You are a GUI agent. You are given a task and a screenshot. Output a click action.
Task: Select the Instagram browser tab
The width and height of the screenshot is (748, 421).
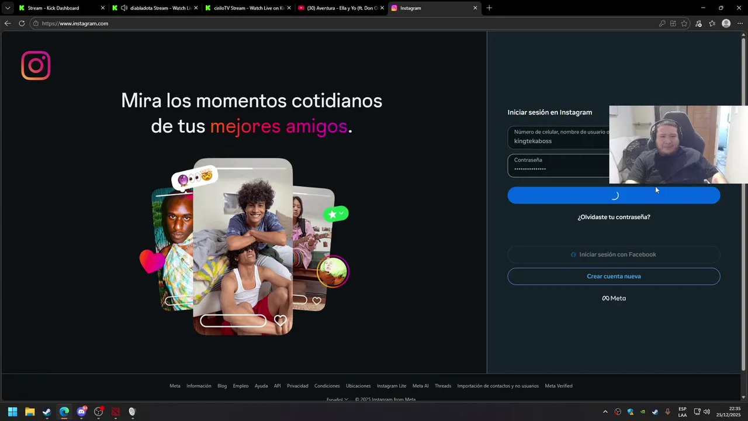[x=434, y=8]
